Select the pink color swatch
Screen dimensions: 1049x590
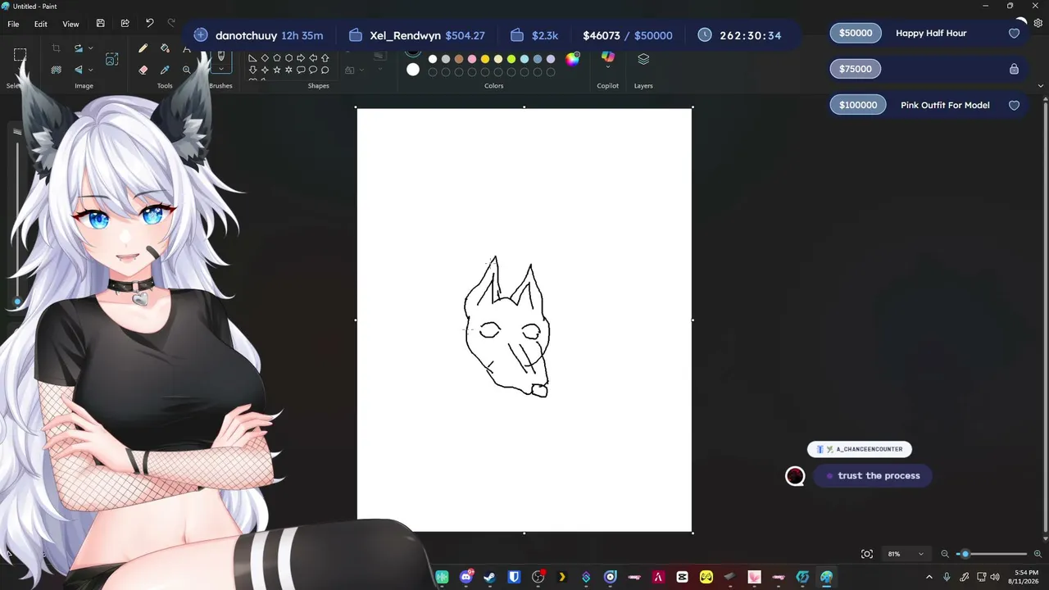tap(472, 59)
